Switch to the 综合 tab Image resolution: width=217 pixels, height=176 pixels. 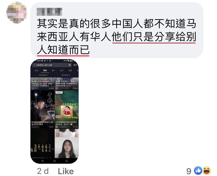(x=36, y=70)
